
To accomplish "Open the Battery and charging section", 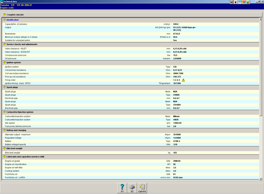I will 5,130.
